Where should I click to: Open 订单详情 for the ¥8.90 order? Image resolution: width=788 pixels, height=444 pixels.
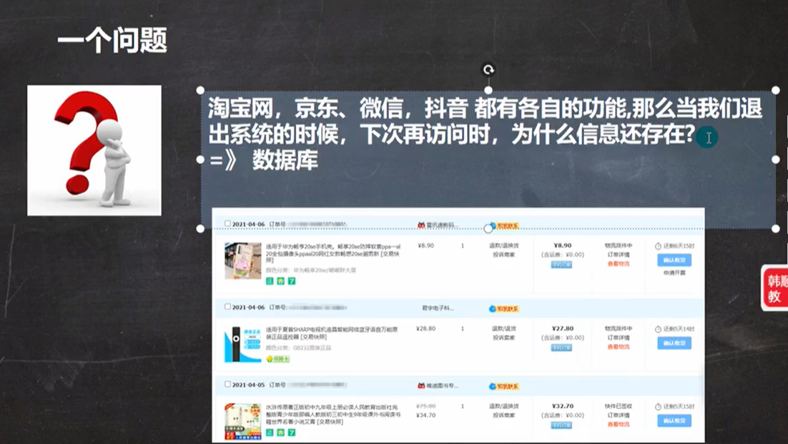(619, 255)
